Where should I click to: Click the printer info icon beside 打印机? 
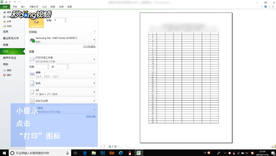pyautogui.click(x=95, y=31)
